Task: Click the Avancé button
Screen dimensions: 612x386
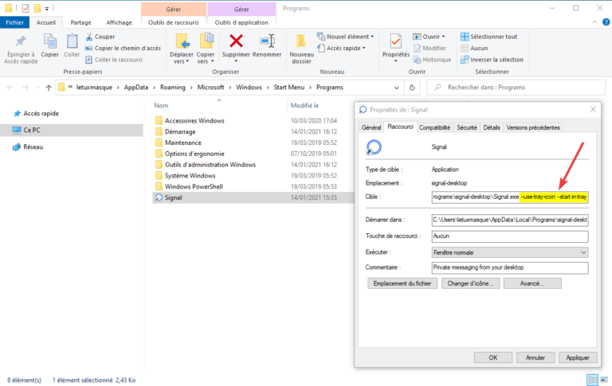Action: click(532, 283)
